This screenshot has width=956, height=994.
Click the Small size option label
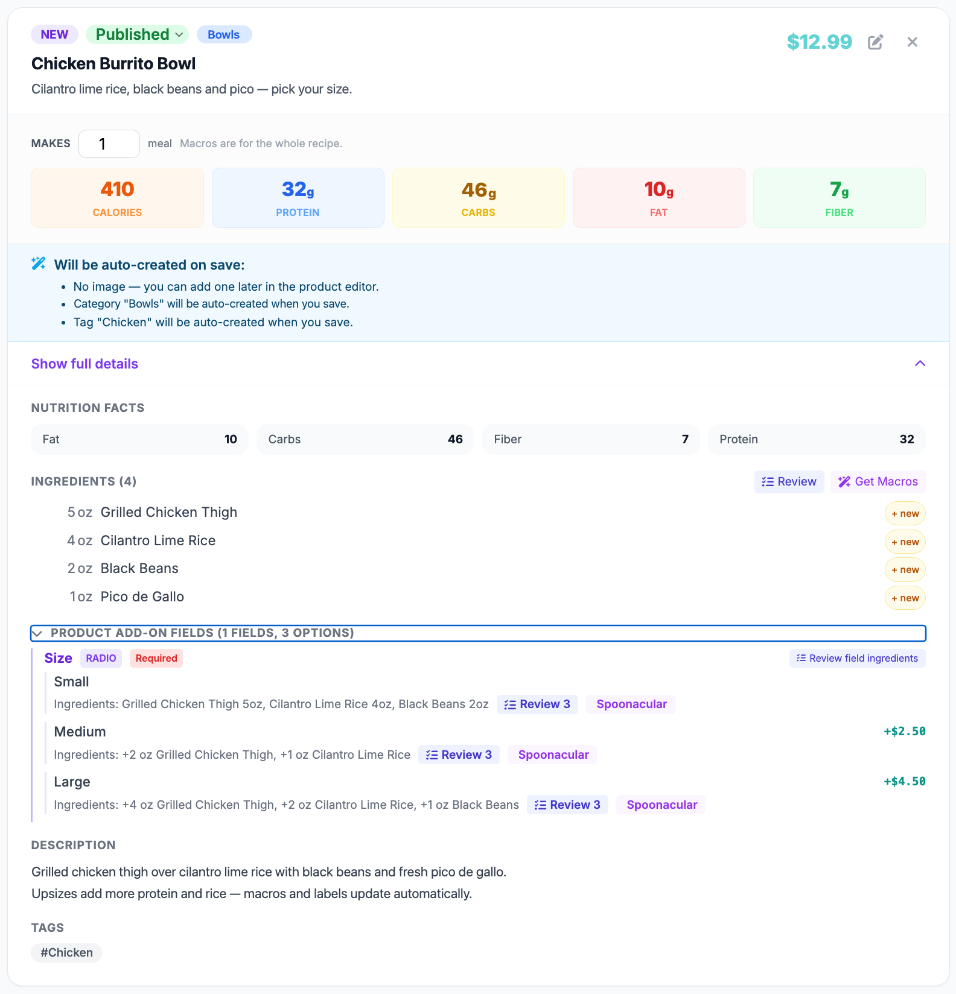coord(71,682)
